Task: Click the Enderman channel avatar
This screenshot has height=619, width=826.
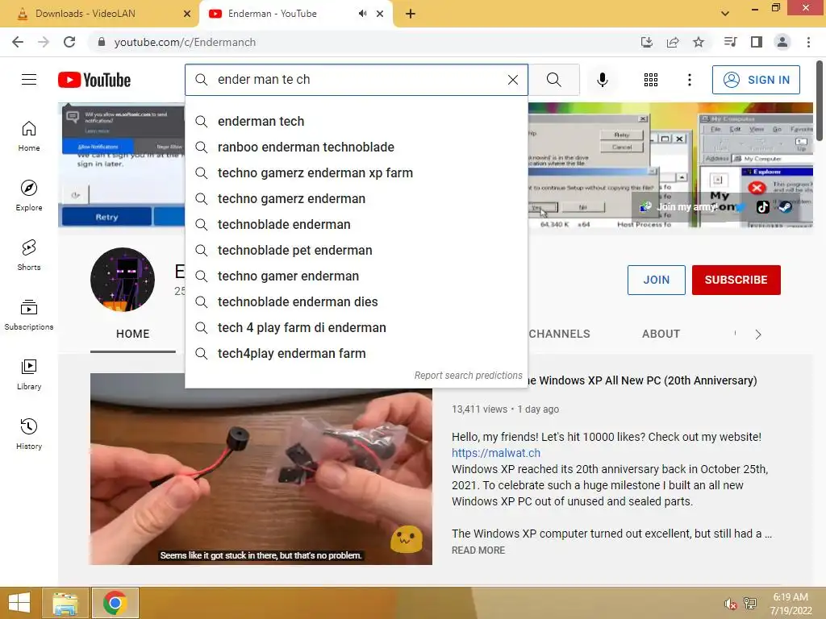Action: coord(123,280)
